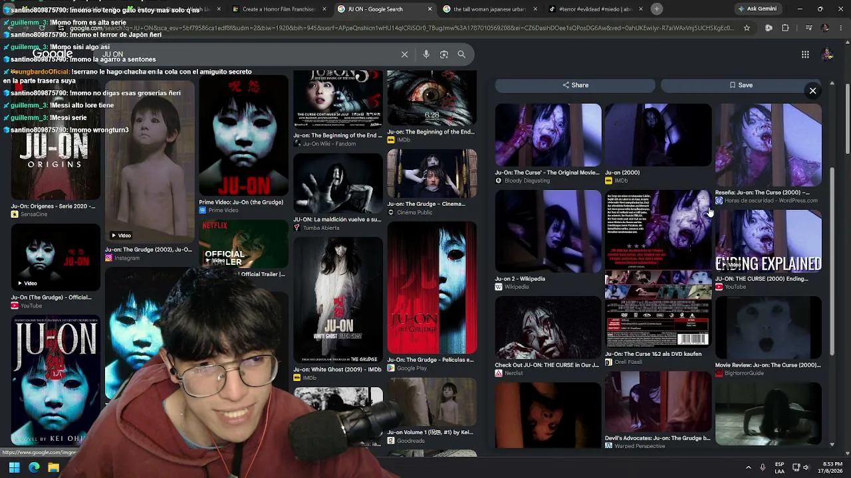
Task: Click the image preview panel scrollbar
Action: coord(832,262)
